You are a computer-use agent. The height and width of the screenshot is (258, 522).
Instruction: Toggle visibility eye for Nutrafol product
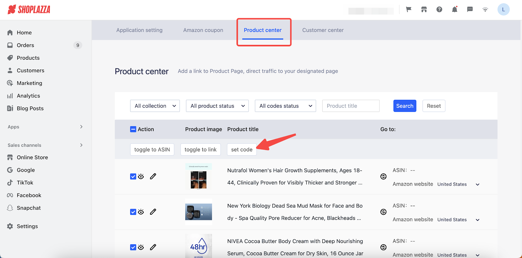pos(141,176)
